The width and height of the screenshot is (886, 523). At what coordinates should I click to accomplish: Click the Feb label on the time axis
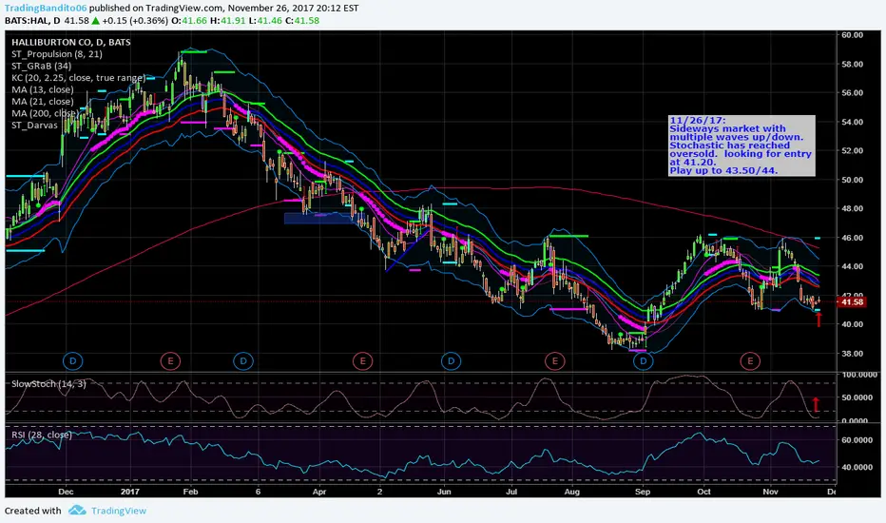[190, 492]
